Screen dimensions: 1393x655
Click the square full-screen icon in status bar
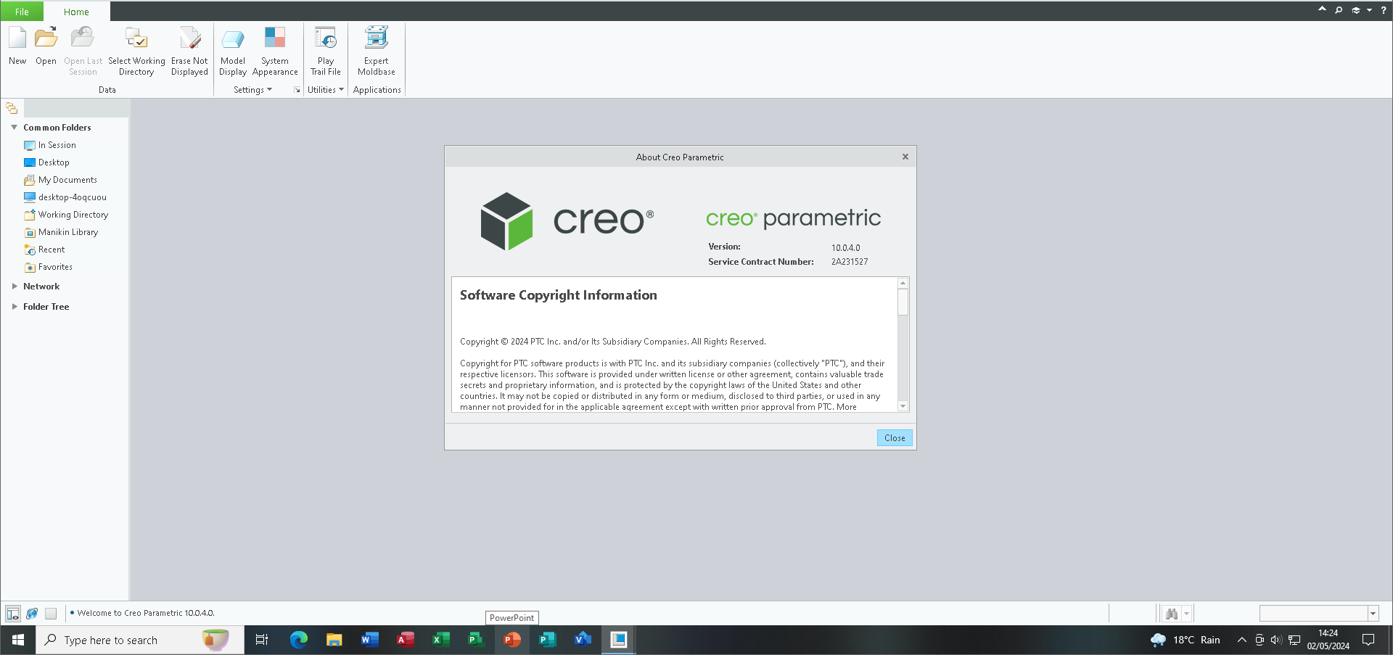[x=51, y=614]
